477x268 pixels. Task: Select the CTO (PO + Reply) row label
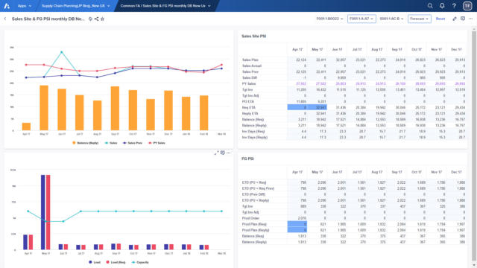point(256,200)
